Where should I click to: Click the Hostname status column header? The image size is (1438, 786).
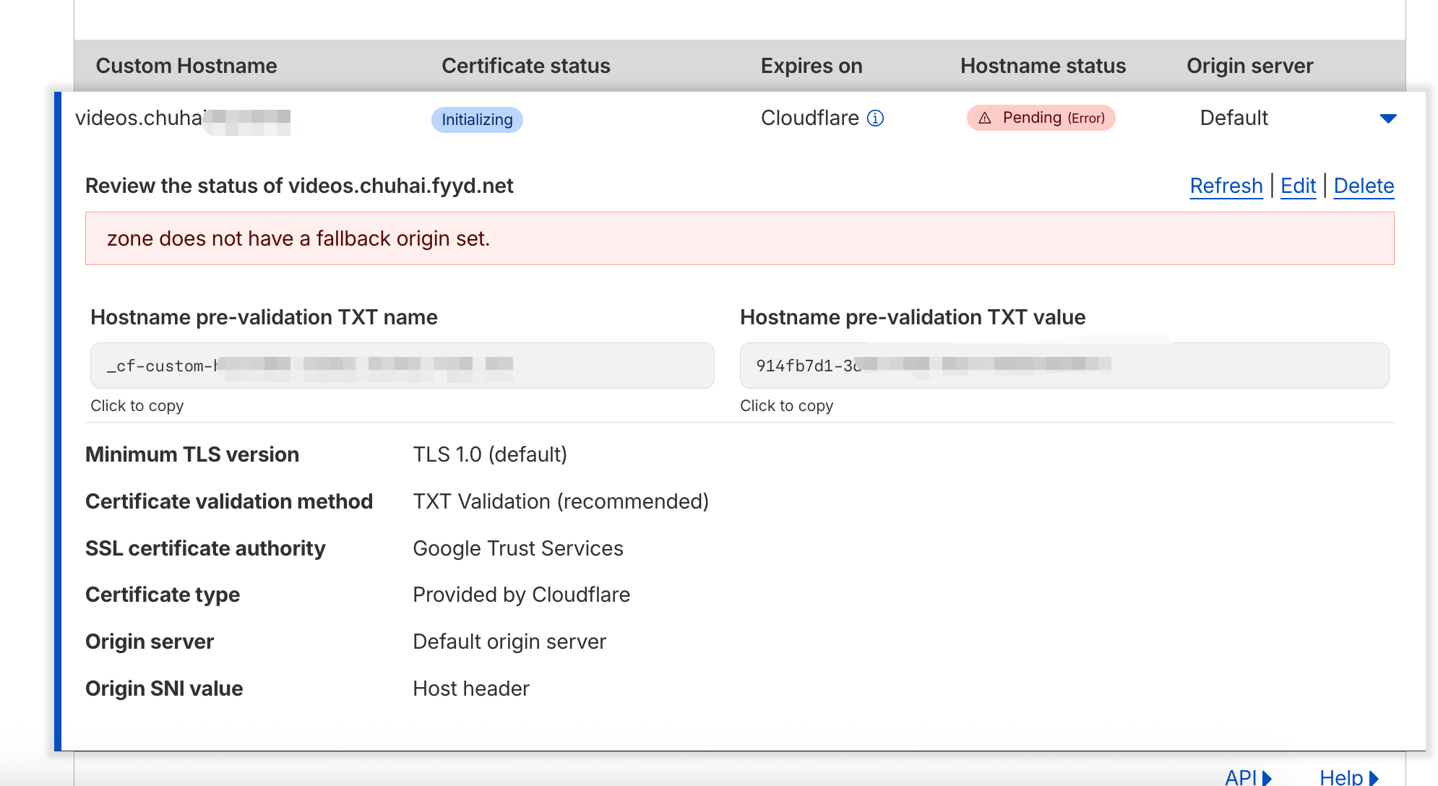coord(1043,66)
